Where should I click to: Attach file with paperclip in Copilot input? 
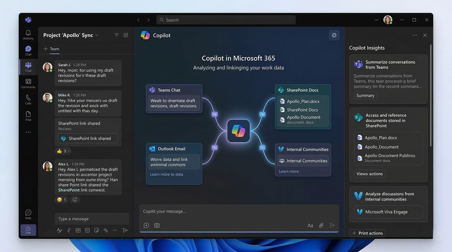[321, 225]
